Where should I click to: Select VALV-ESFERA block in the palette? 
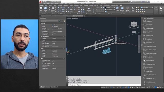(x=148, y=32)
